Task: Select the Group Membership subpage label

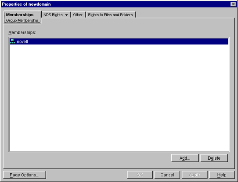Action: pos(22,21)
